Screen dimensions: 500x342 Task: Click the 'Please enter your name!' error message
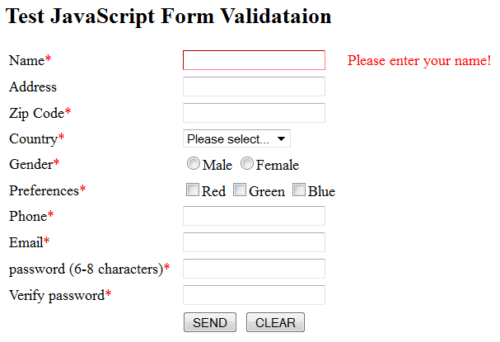pyautogui.click(x=419, y=60)
